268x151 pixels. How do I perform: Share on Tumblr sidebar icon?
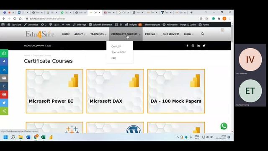[x=4, y=86]
